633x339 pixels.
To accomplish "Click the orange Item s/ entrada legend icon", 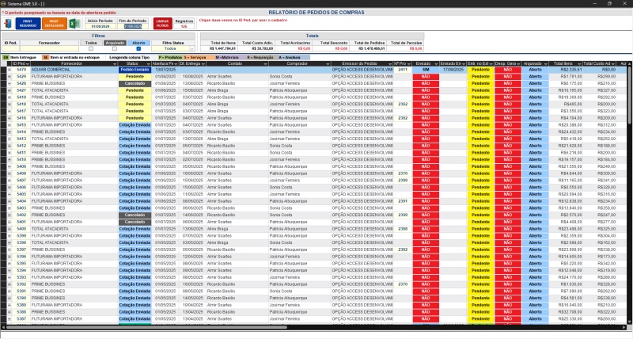I will pyautogui.click(x=45, y=57).
